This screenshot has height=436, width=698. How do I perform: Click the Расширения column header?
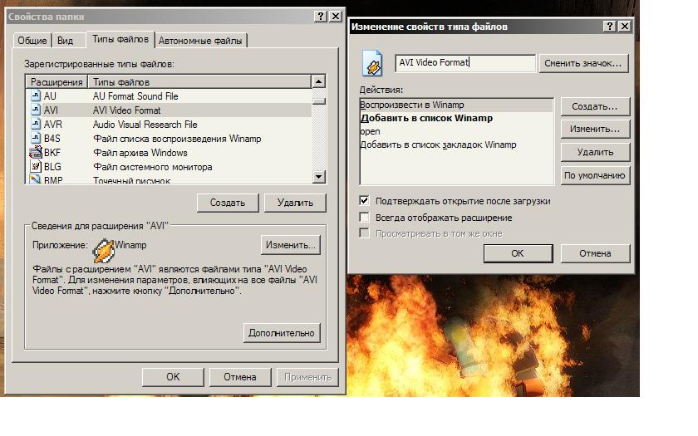point(57,82)
